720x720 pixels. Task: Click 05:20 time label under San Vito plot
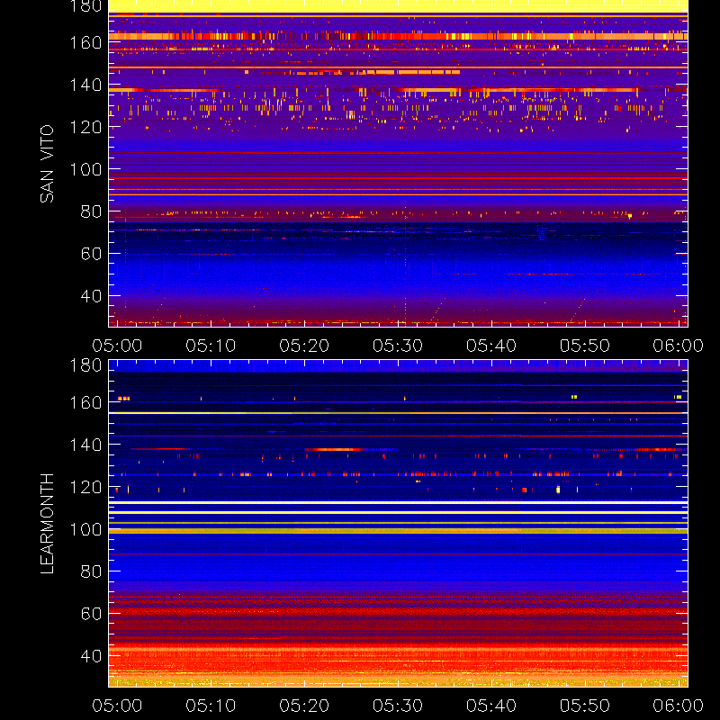[x=304, y=346]
